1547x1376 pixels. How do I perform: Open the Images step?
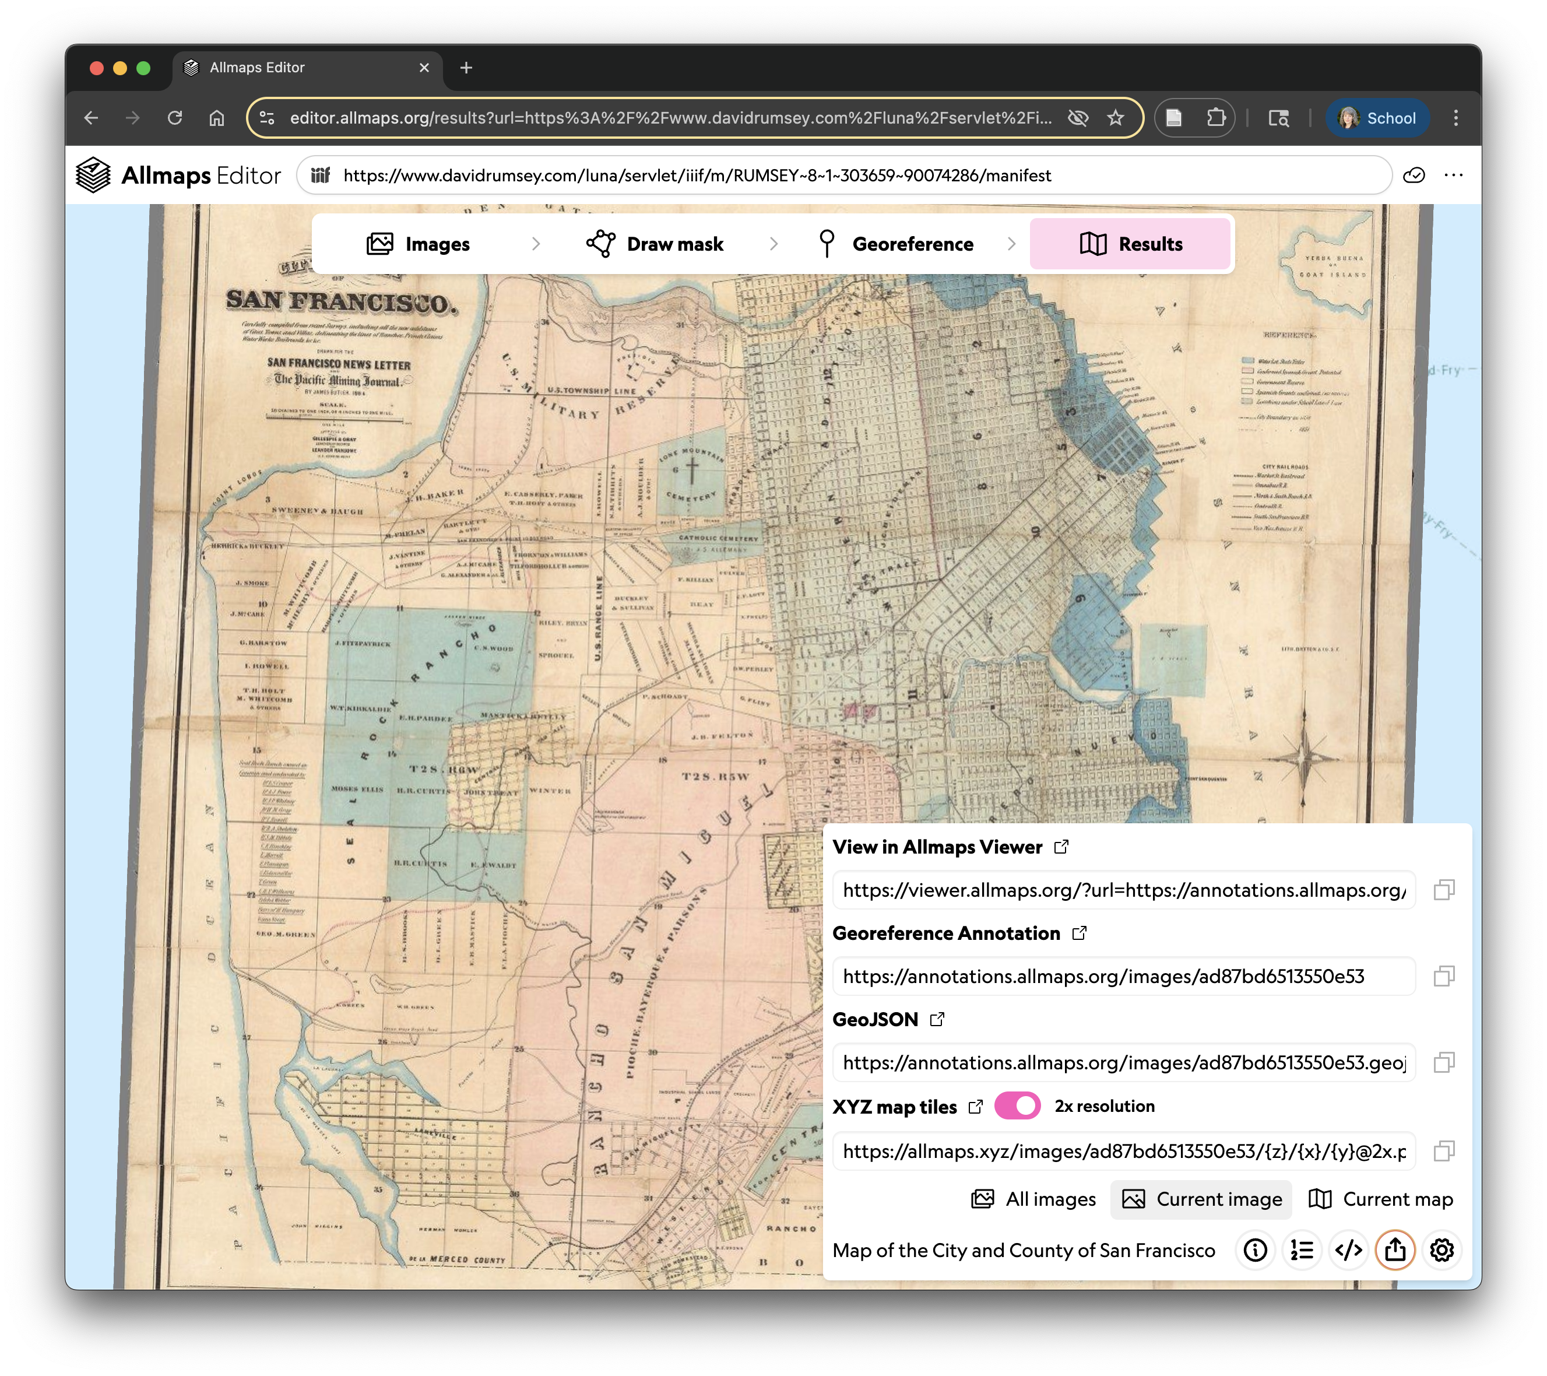pyautogui.click(x=419, y=244)
